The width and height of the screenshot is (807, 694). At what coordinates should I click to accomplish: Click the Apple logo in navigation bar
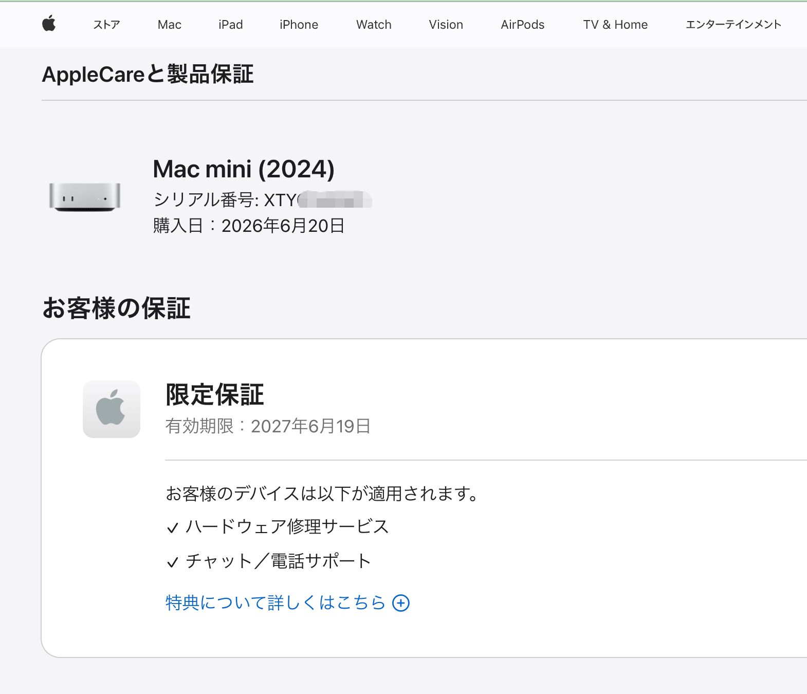[x=49, y=24]
